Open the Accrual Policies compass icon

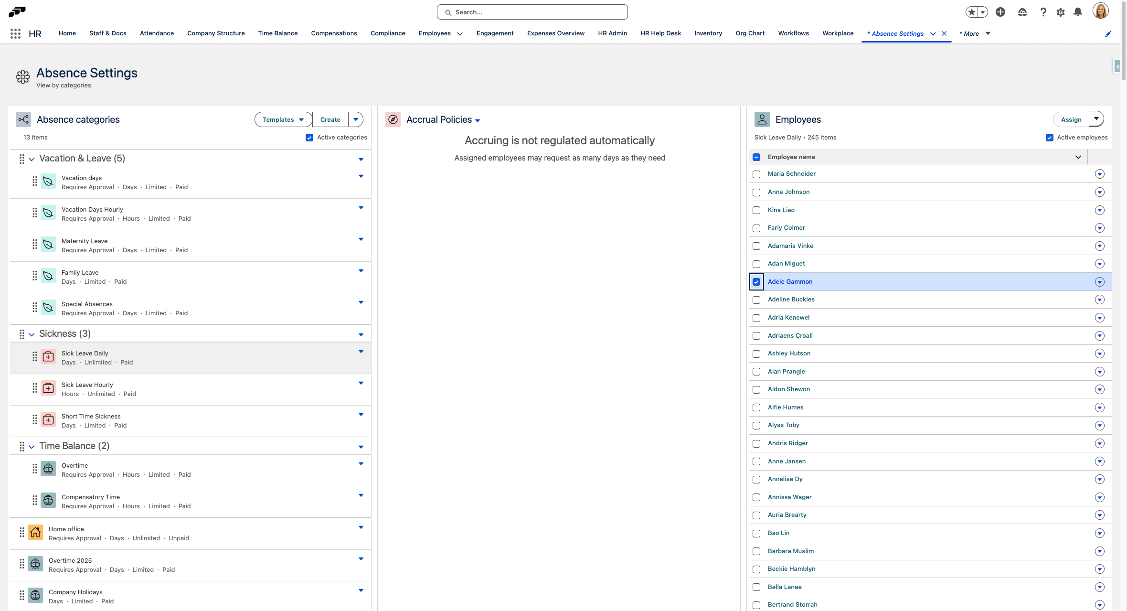click(393, 119)
